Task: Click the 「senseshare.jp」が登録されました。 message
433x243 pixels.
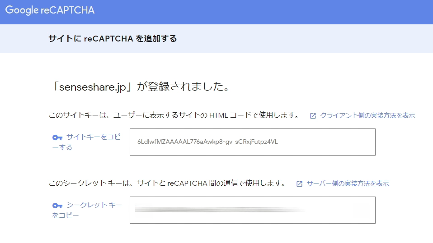Action: pyautogui.click(x=141, y=87)
